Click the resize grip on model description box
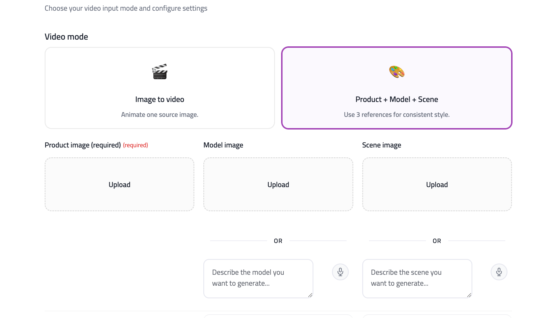This screenshot has height=318, width=551. [x=310, y=295]
